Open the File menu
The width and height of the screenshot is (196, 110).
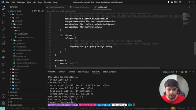[8, 2]
